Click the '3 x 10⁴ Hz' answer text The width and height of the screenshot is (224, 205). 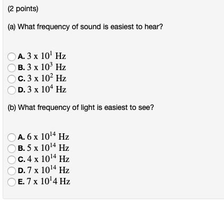[x=47, y=89]
